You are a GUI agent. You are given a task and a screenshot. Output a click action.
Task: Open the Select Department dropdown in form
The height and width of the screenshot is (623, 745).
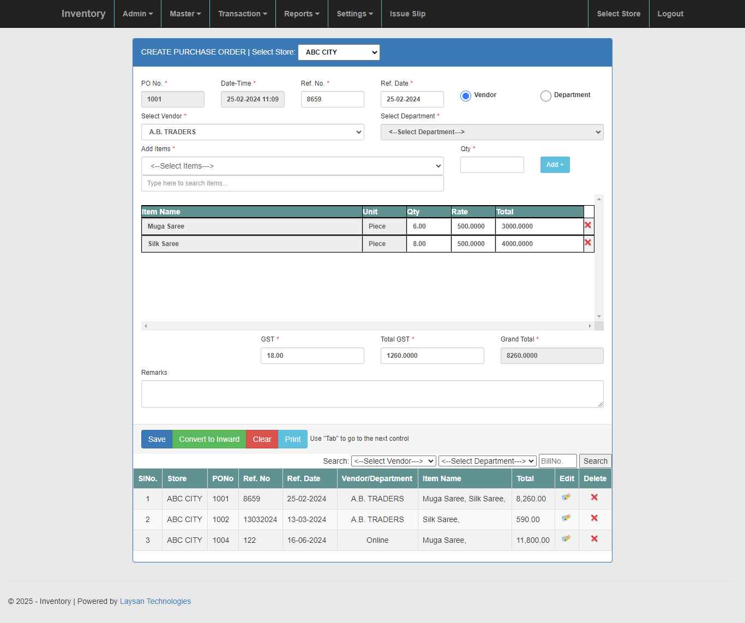[x=492, y=132]
